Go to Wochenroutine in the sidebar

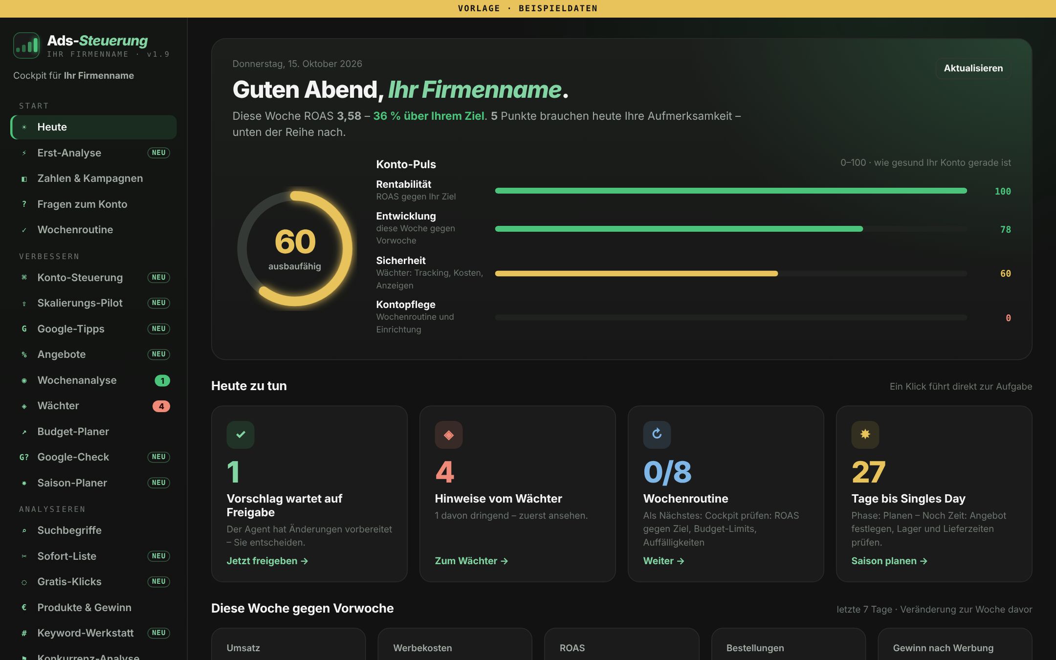[93, 230]
